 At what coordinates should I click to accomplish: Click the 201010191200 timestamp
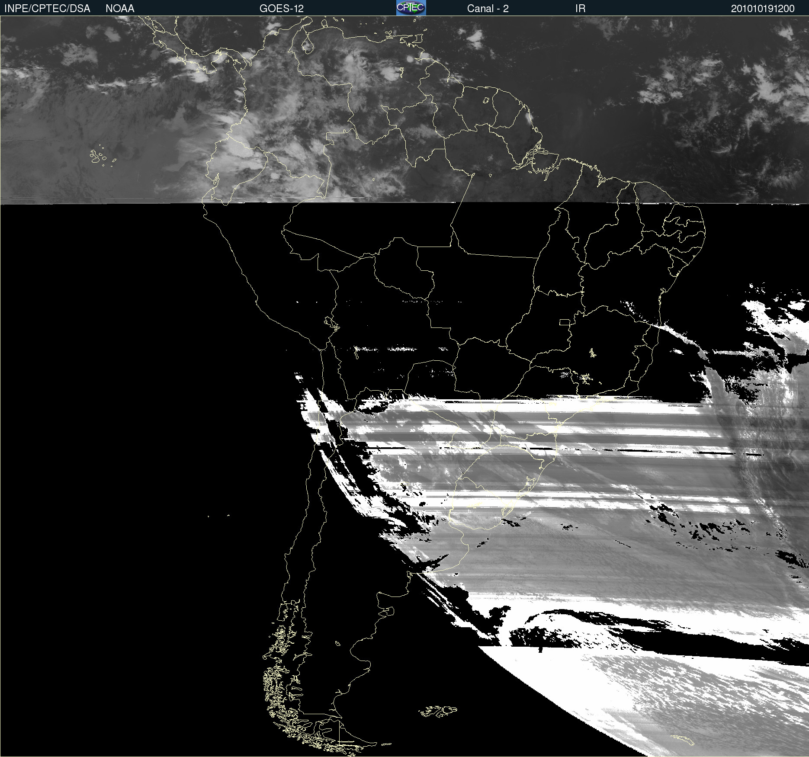pos(763,9)
